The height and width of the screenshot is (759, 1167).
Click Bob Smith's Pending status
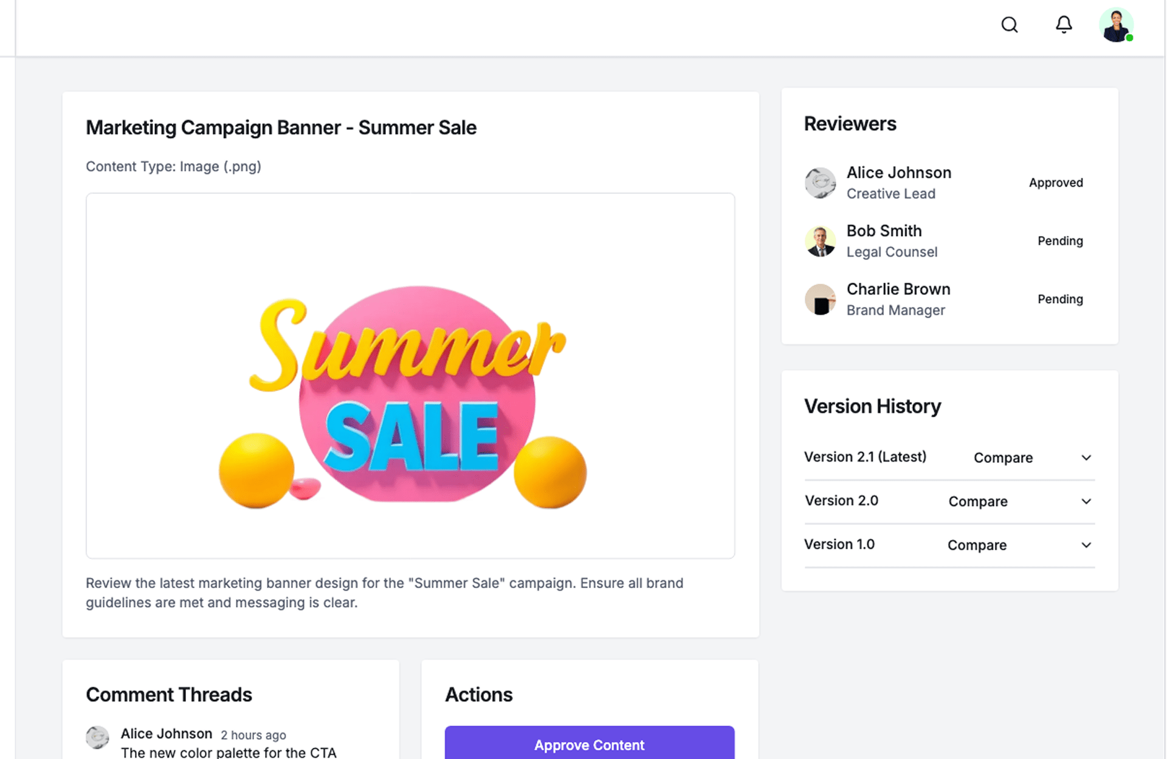click(1060, 241)
